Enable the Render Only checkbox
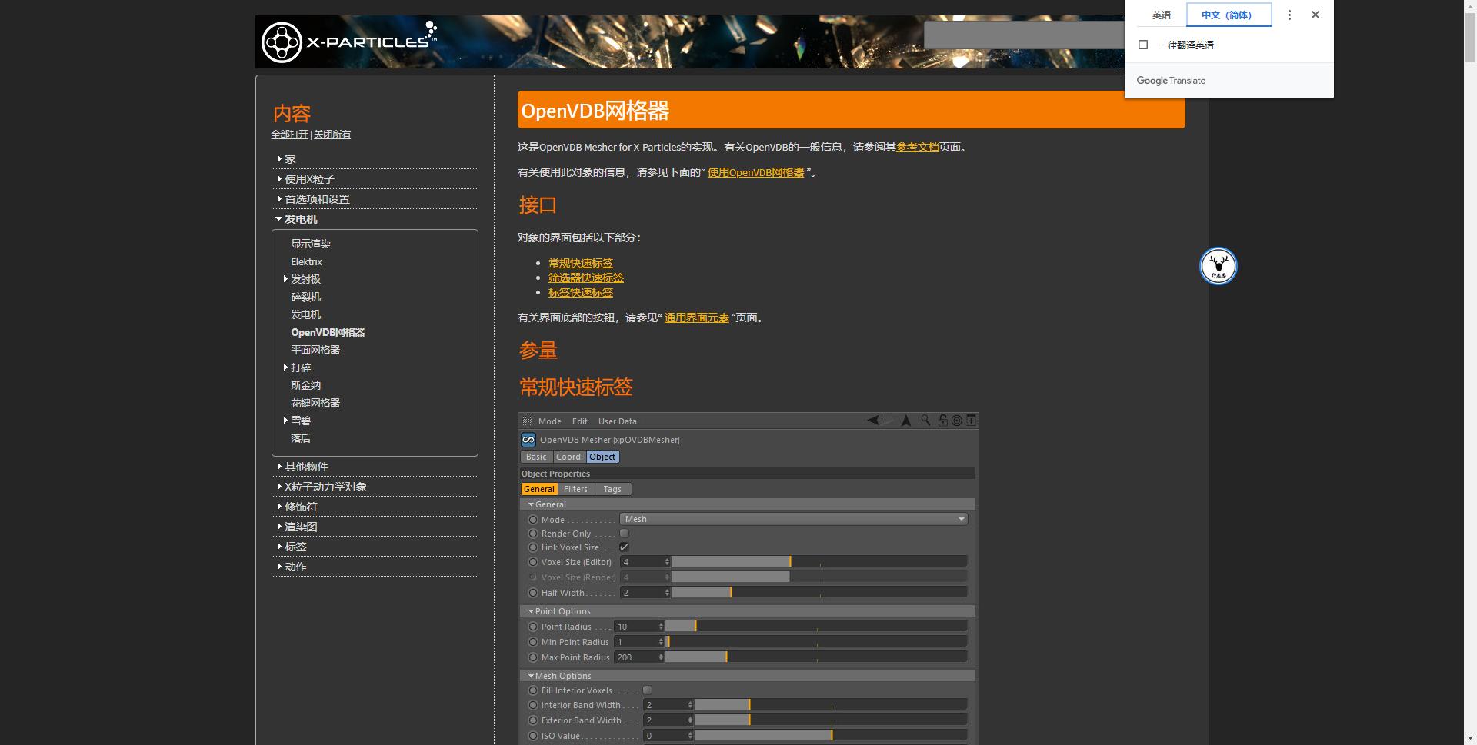Screen dimensions: 1477x745 coord(624,533)
